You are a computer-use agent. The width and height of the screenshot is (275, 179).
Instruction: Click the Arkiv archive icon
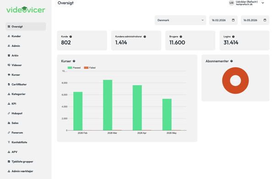point(9,56)
